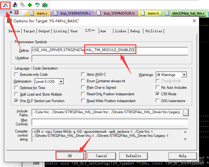Screen dimensions: 209x167
Task: Switch to the main.c editor tab
Action: click(x=39, y=13)
